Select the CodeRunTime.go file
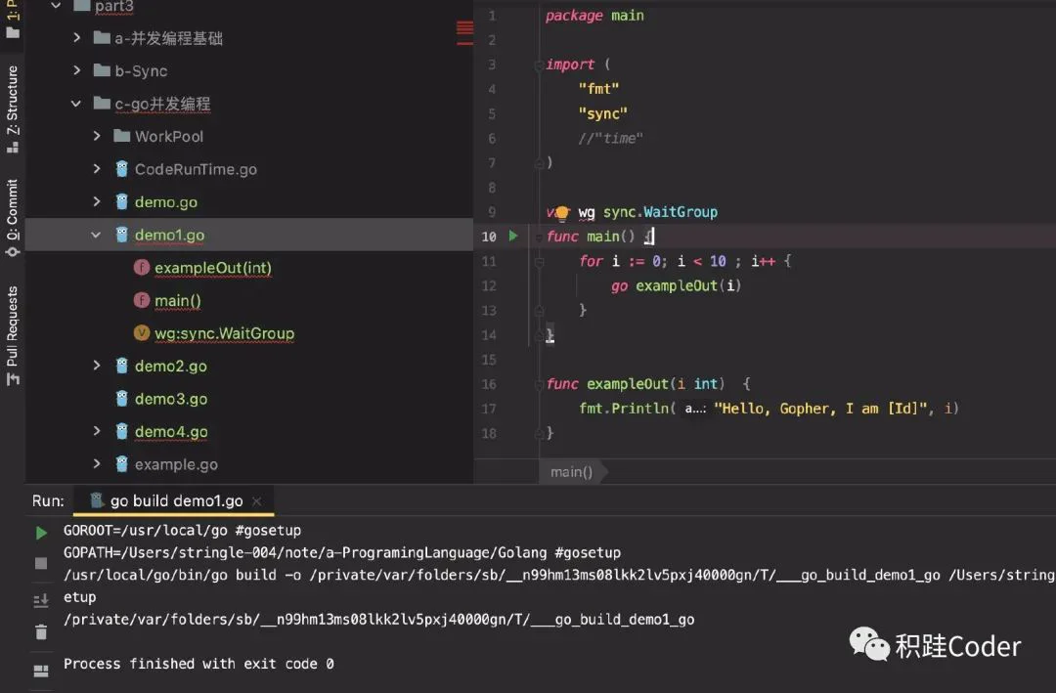Viewport: 1056px width, 693px height. tap(196, 170)
